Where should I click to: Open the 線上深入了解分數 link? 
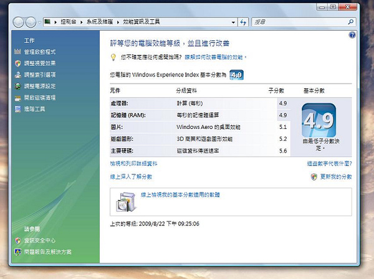coord(131,177)
